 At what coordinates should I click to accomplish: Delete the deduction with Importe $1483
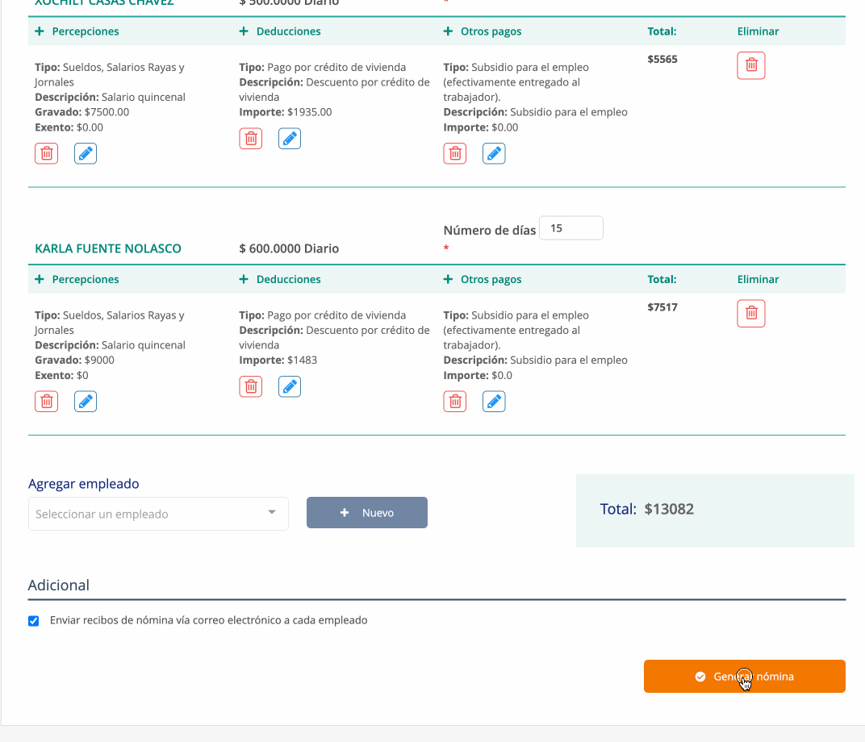pos(250,386)
